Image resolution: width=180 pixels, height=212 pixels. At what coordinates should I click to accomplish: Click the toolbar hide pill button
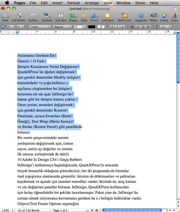(175, 9)
